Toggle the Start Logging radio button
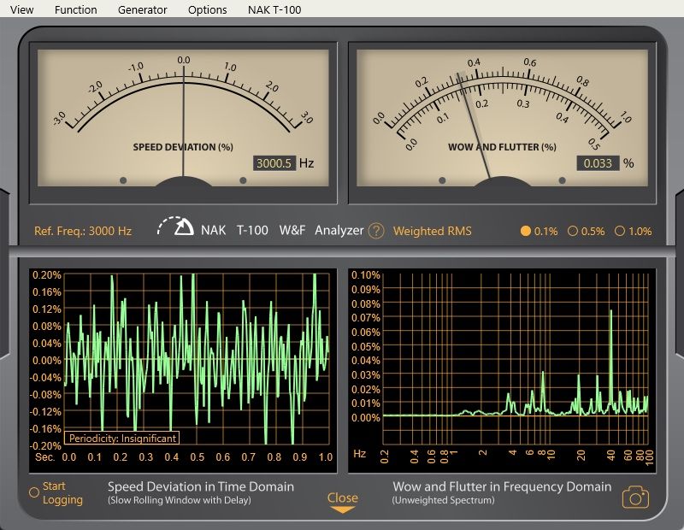684x530 pixels. 34,492
